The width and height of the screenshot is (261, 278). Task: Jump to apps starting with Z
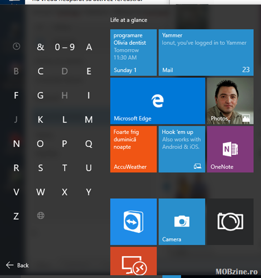point(16,216)
